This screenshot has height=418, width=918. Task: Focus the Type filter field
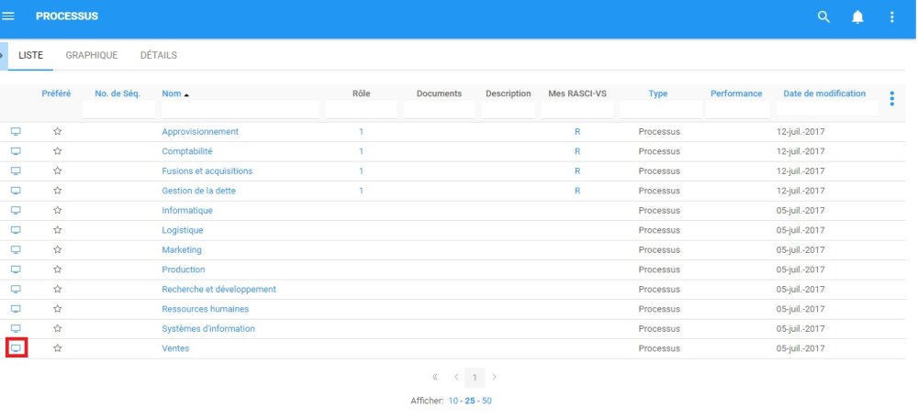pyautogui.click(x=661, y=109)
